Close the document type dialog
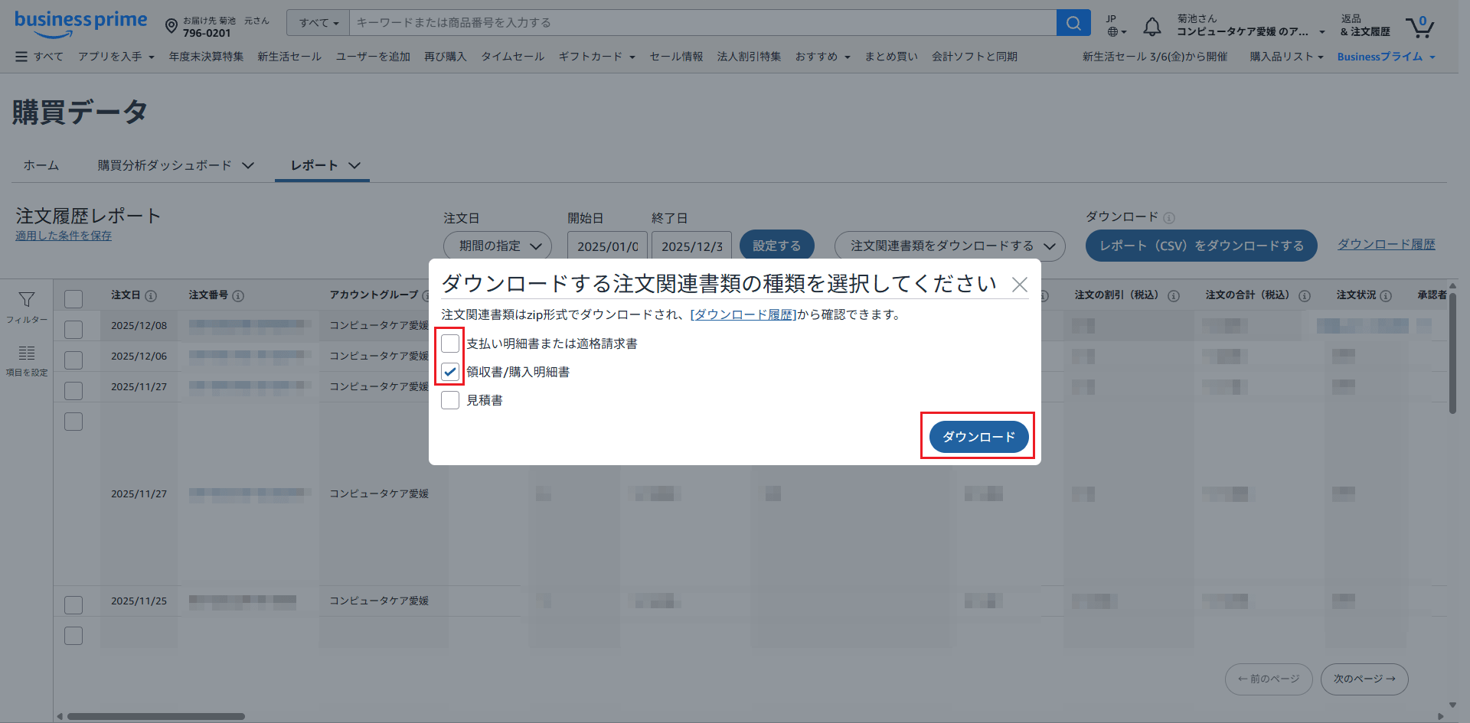This screenshot has width=1470, height=723. (1019, 285)
